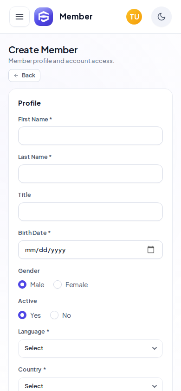Click the purple app logo icon
Image resolution: width=181 pixels, height=391 pixels.
(x=44, y=17)
